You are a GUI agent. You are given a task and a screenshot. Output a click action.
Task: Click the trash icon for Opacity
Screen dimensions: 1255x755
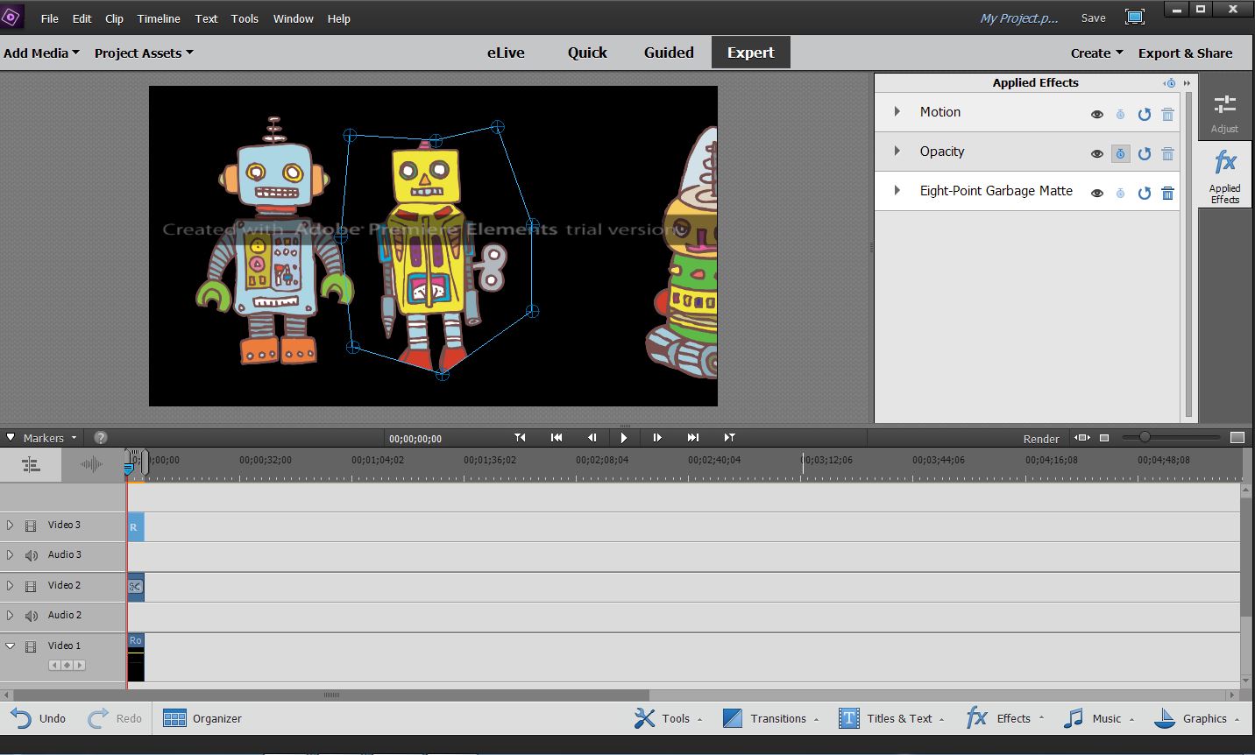[1167, 154]
